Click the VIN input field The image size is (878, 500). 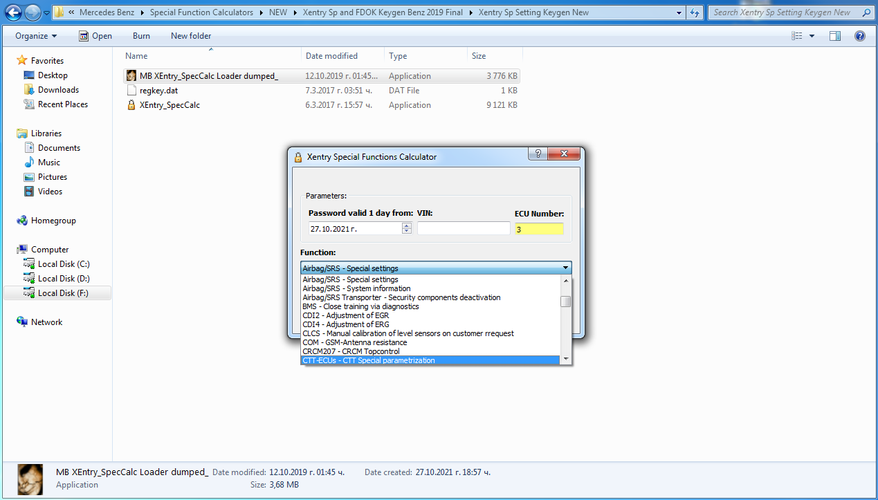(464, 228)
